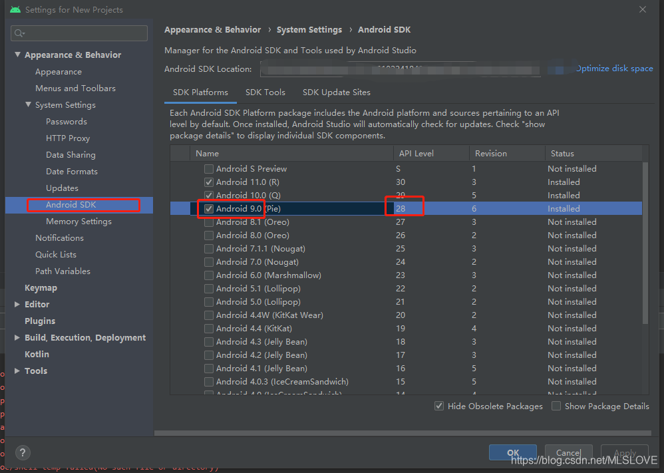Sort by the Revision column header
Image resolution: width=664 pixels, height=473 pixels.
click(x=507, y=153)
